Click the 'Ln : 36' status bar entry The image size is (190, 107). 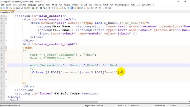tap(119, 106)
